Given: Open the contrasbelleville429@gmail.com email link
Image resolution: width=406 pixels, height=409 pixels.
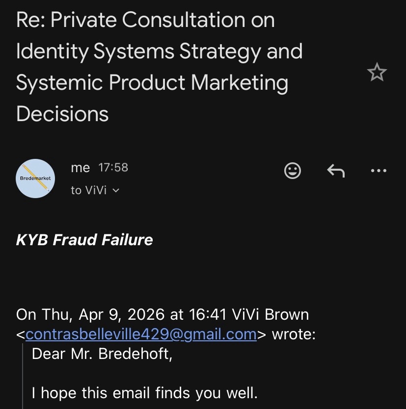Looking at the screenshot, I should [x=141, y=334].
